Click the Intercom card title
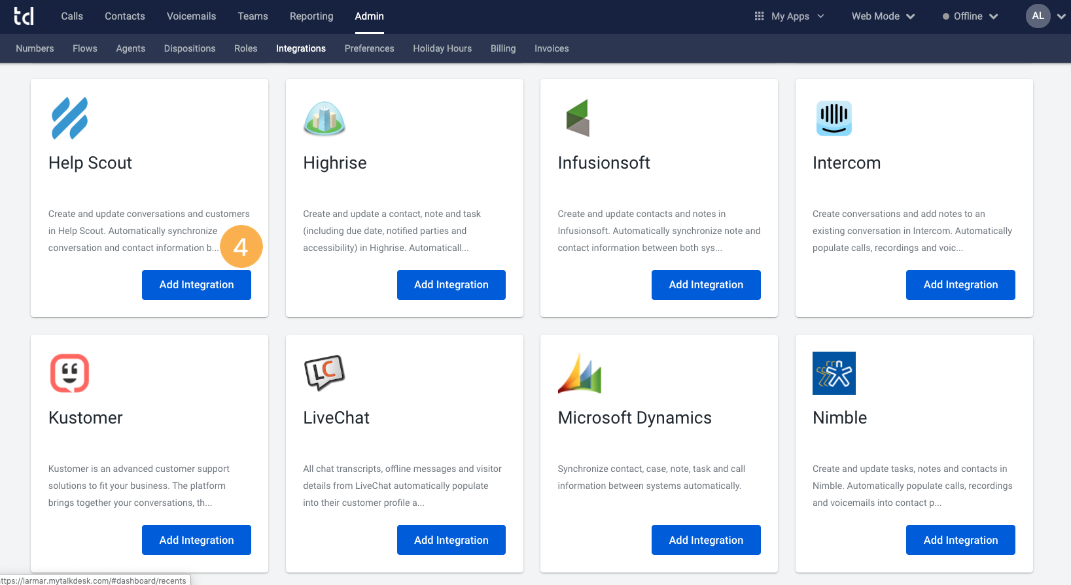 pyautogui.click(x=847, y=163)
